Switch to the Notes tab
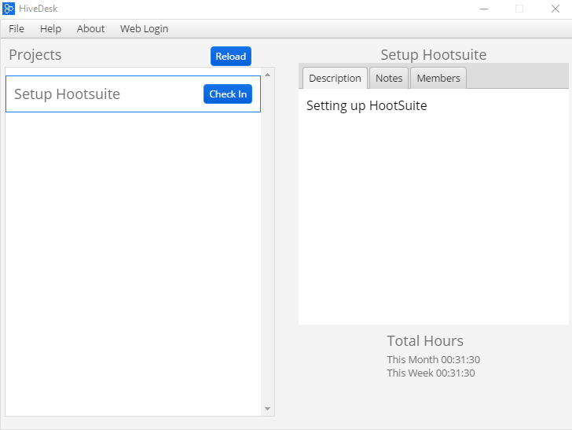Viewport: 572px width, 430px height. pos(389,78)
